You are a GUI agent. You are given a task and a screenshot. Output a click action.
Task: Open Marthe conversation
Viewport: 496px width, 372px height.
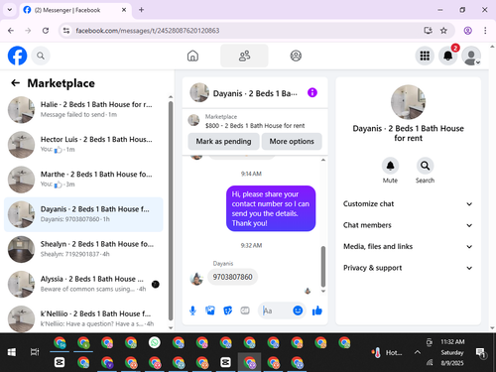83,180
